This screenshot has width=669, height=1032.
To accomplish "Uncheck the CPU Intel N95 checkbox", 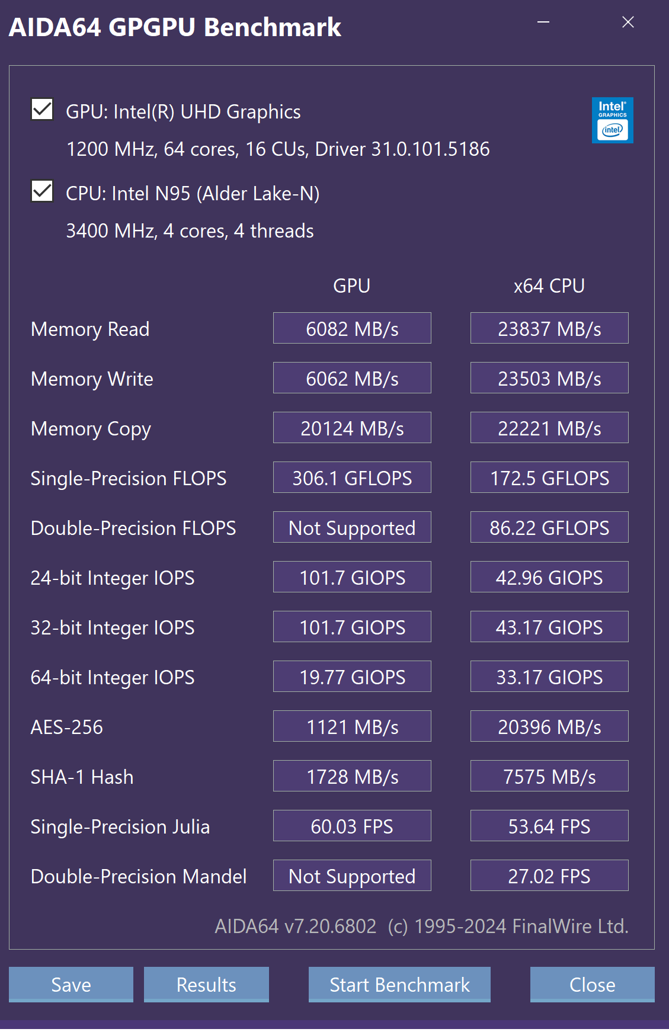I will pos(42,191).
